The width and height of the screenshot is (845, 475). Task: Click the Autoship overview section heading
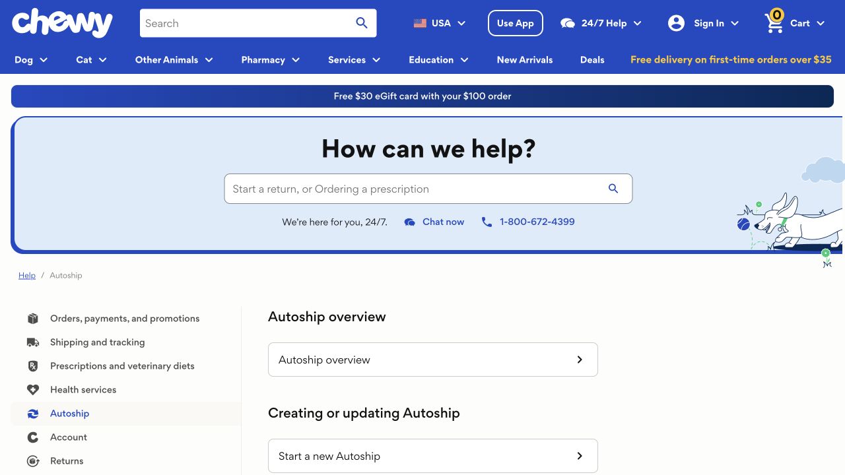[x=327, y=317]
